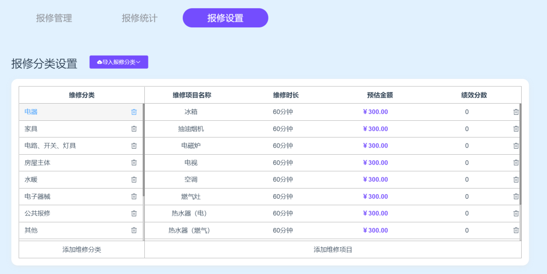
Task: Delete the 抽油烟机 repair item row
Action: point(516,129)
